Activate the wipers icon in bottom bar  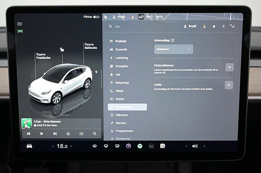94,146
